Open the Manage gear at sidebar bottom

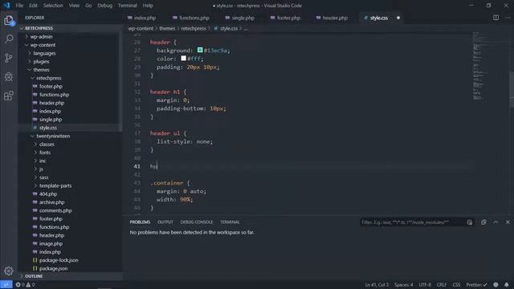(x=9, y=271)
